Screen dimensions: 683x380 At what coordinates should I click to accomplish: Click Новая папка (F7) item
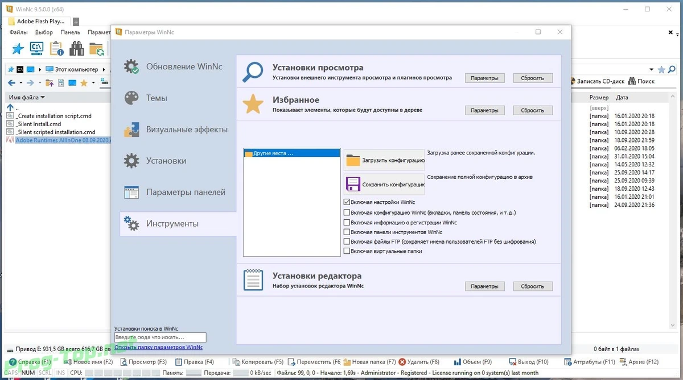click(369, 362)
